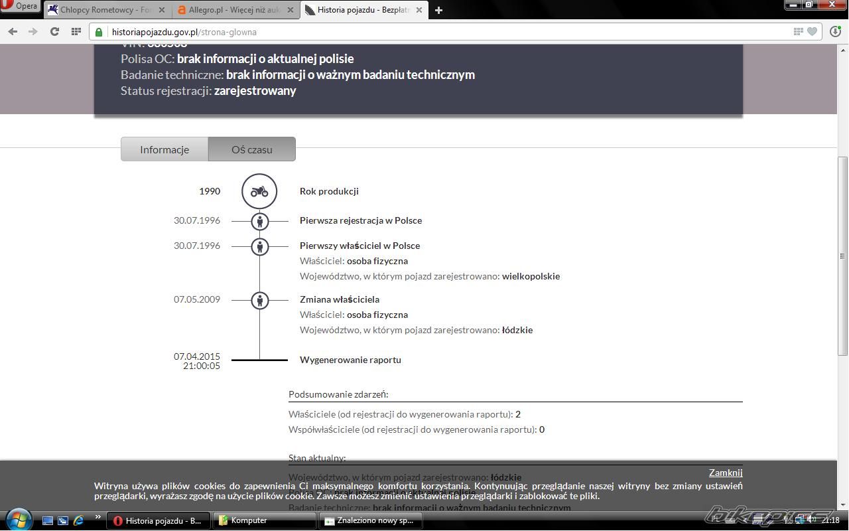Click the Wygenerowanie raportu entry
849x531 pixels.
click(x=350, y=360)
